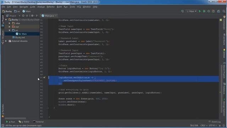Click the Bucky breadcrumb in navigation bar
Screen dimensions: 227x128
coord(7,11)
